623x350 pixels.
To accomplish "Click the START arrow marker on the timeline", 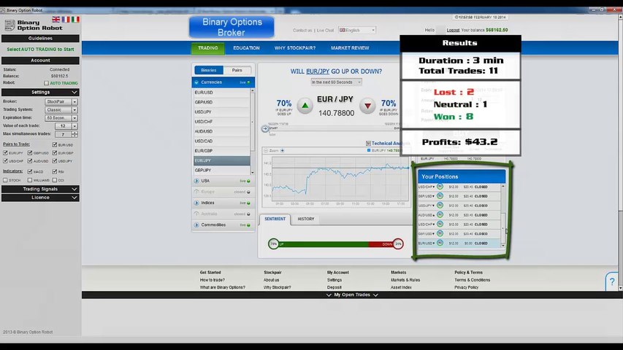I will pos(265,128).
